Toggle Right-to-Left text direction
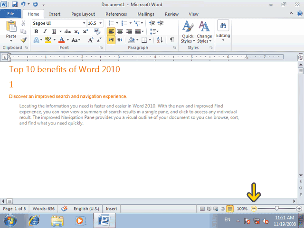304x228 pixels. (120, 40)
